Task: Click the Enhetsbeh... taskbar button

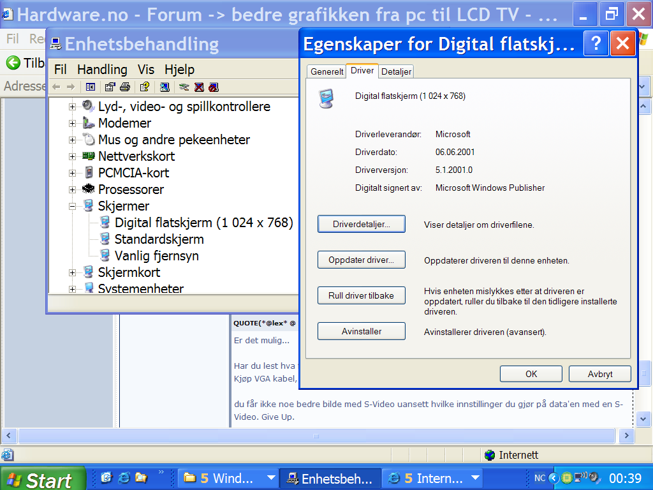Action: (x=330, y=479)
